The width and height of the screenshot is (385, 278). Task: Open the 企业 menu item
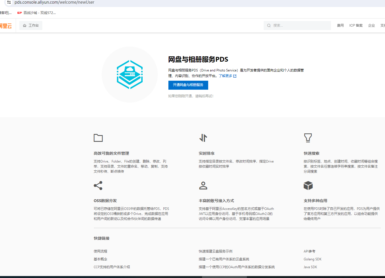[372, 26]
